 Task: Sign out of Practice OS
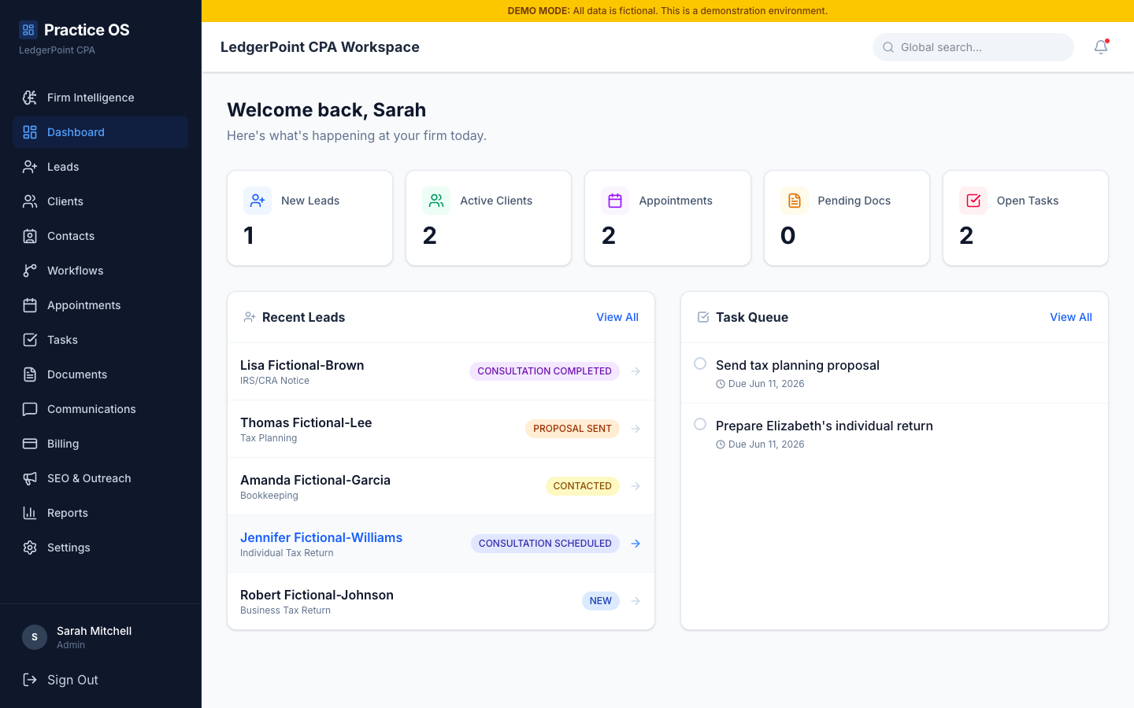coord(100,680)
